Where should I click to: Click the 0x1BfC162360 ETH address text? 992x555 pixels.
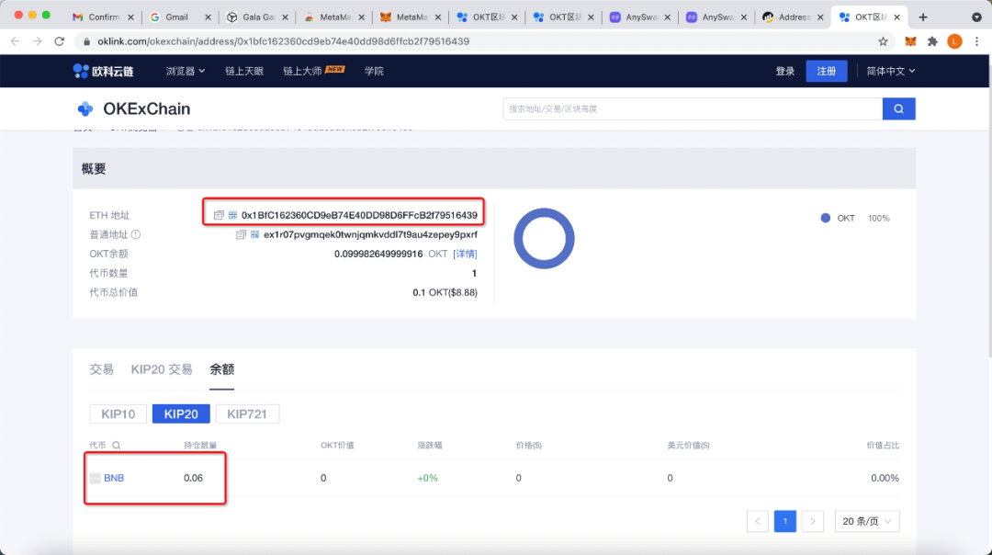tap(359, 215)
